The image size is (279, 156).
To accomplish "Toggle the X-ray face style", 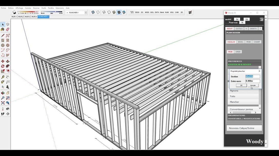I will pos(93,12).
